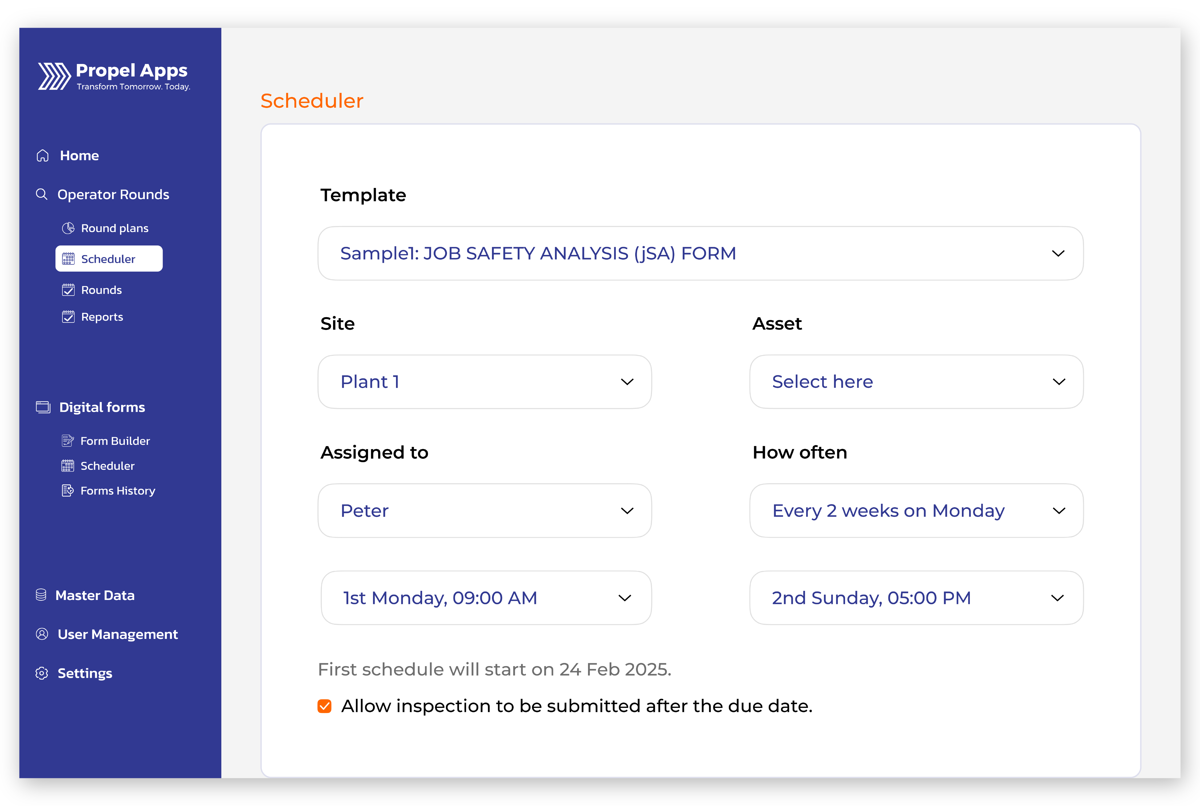
Task: Open the Template dropdown
Action: (x=700, y=253)
